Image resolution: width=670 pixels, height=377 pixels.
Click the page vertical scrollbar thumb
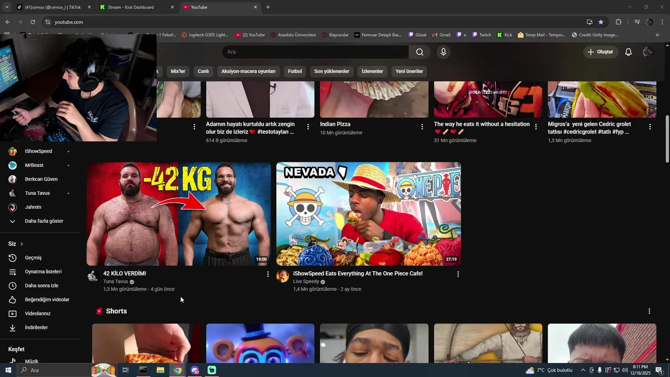667,139
